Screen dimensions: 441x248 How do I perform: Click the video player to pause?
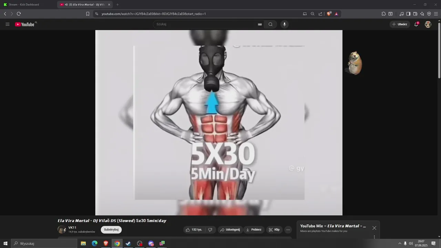click(219, 123)
